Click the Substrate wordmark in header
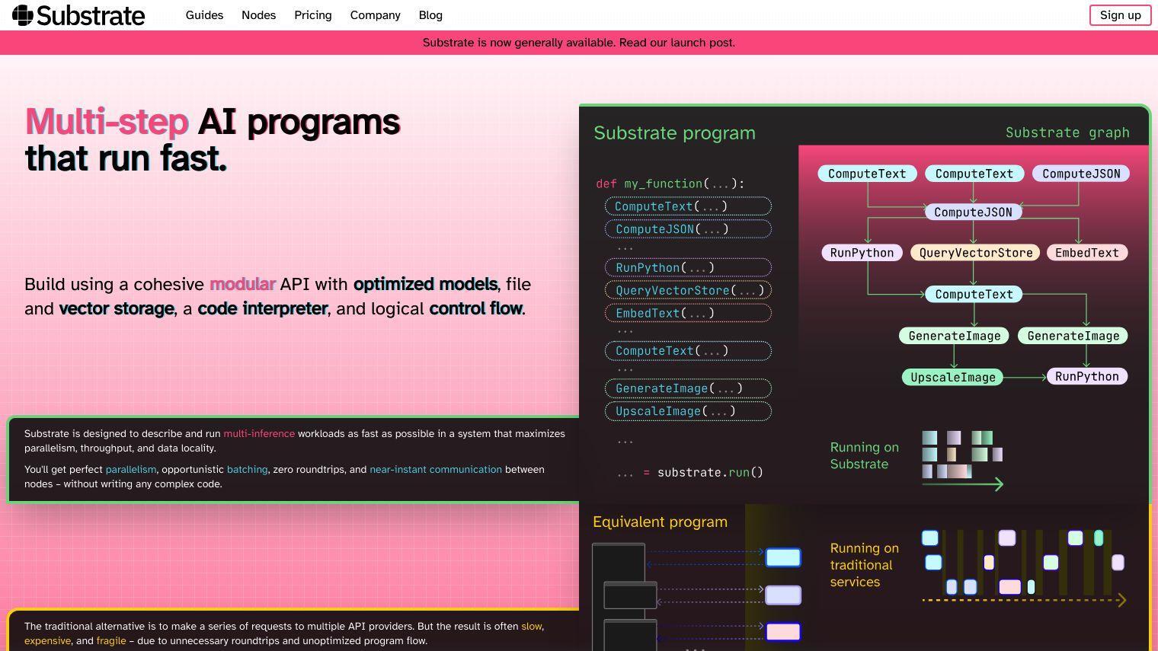 (91, 15)
